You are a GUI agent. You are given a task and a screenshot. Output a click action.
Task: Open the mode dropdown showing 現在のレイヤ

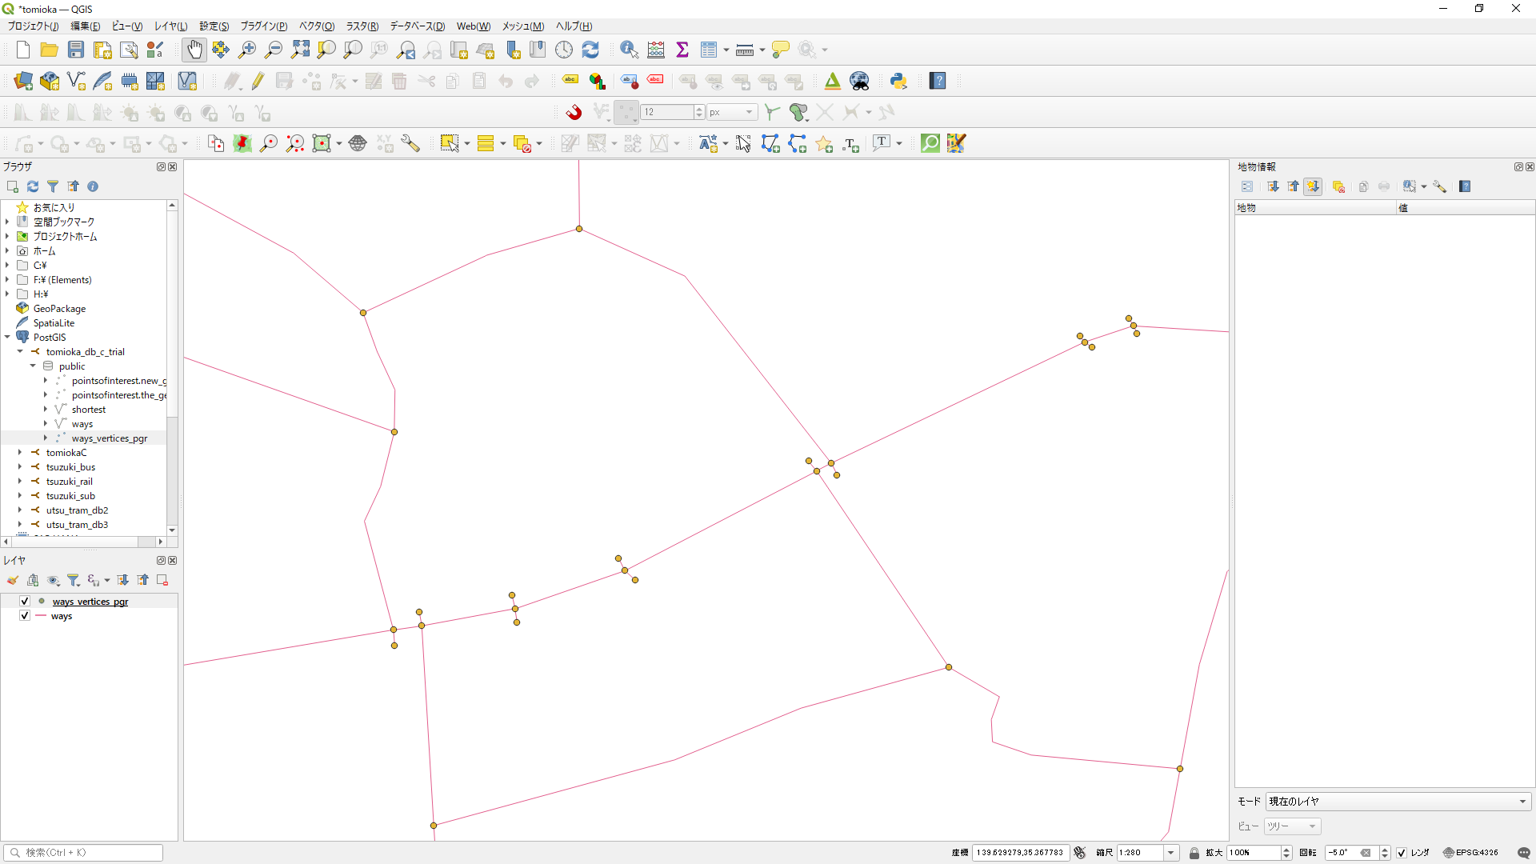pyautogui.click(x=1398, y=802)
